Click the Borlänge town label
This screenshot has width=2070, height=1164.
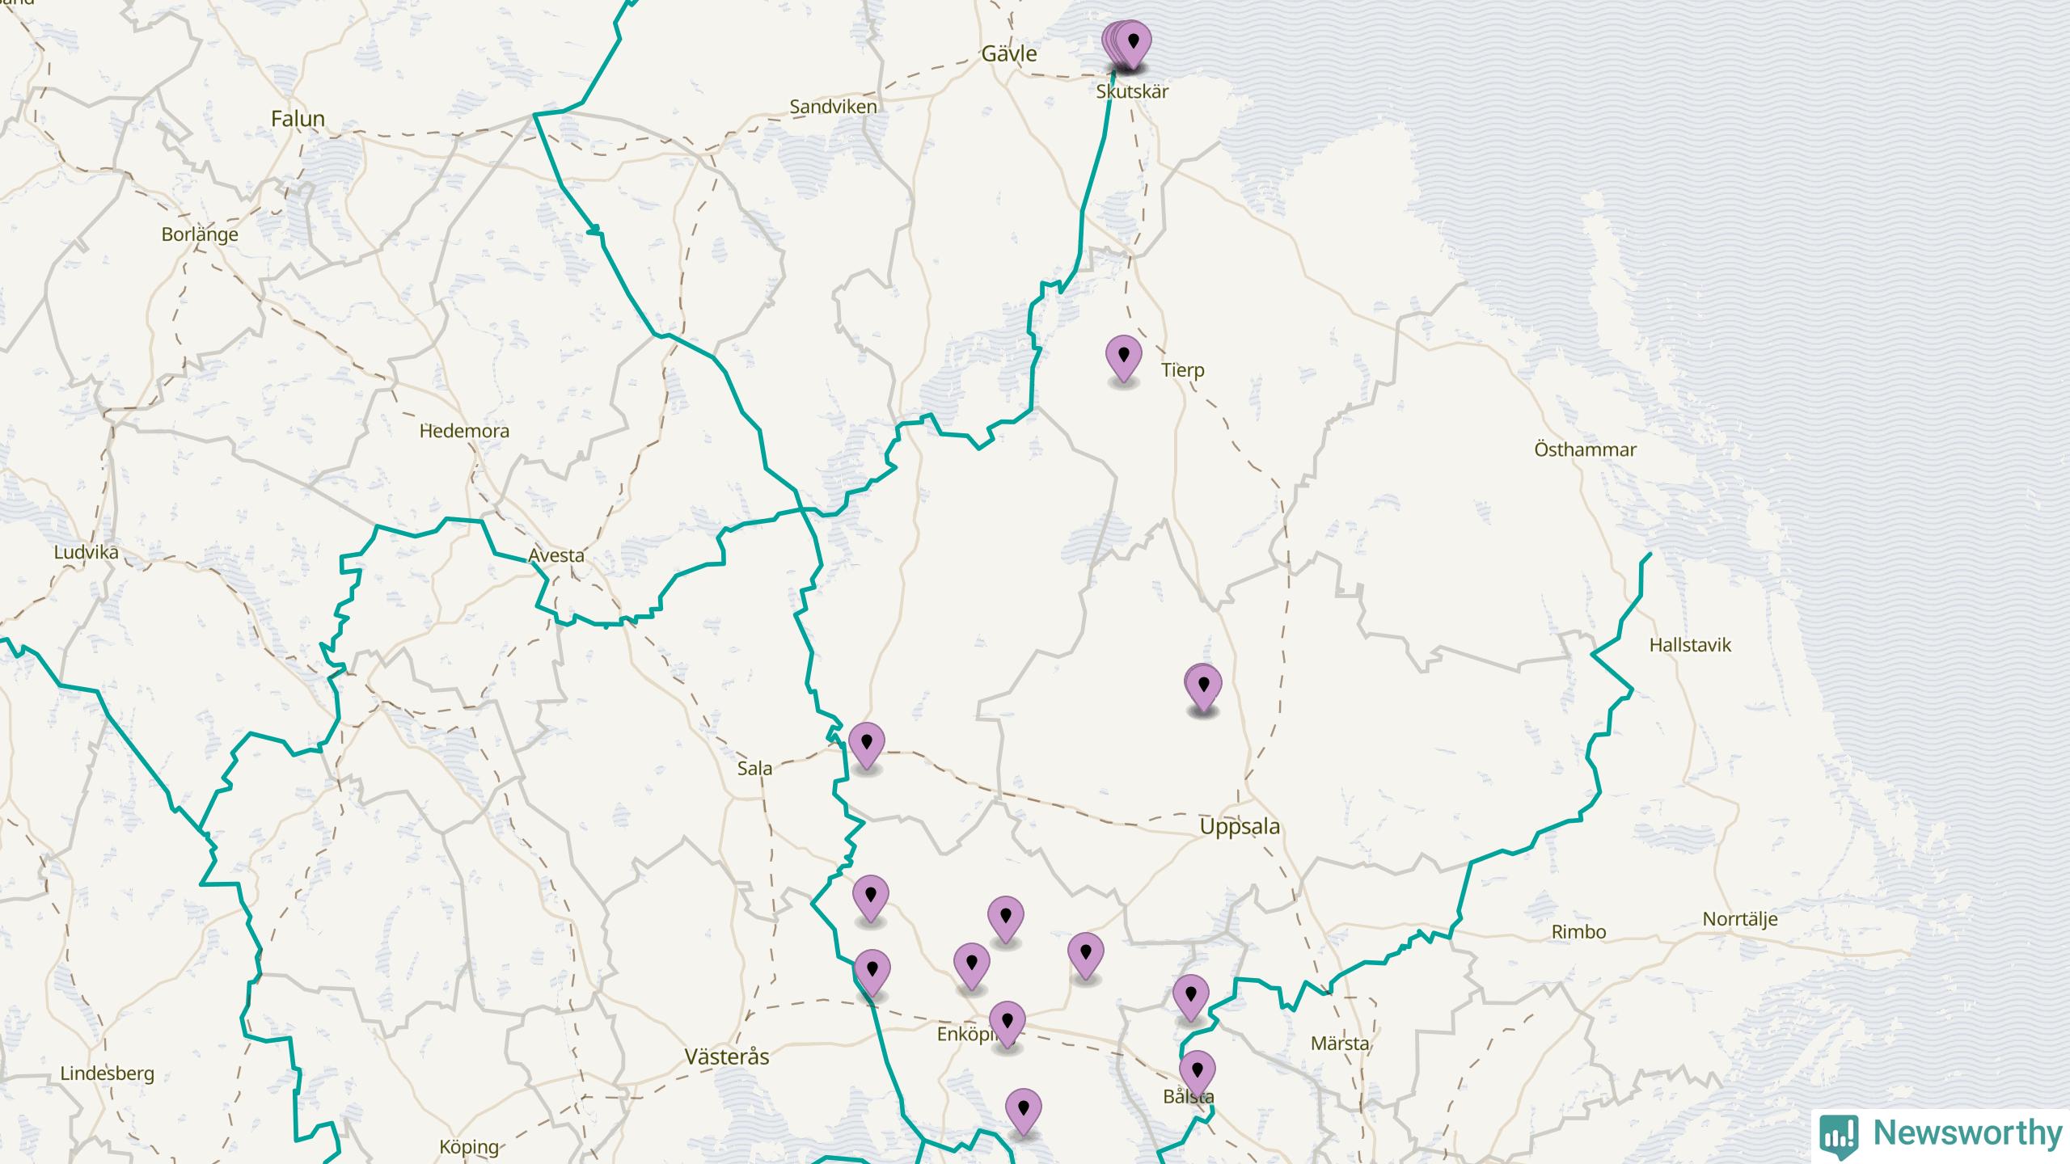[x=200, y=235]
